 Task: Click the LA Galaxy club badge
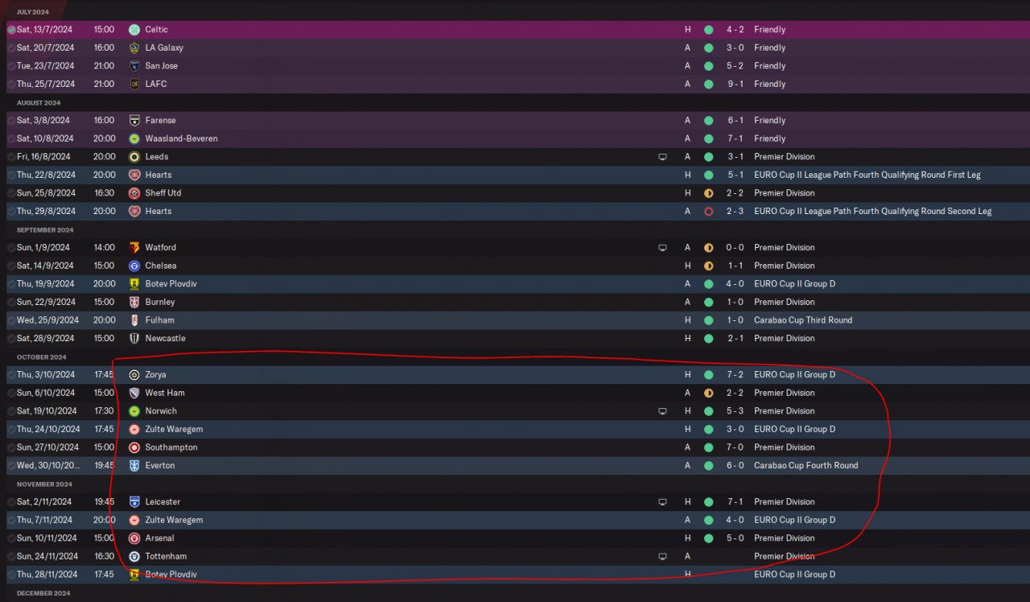tap(134, 47)
